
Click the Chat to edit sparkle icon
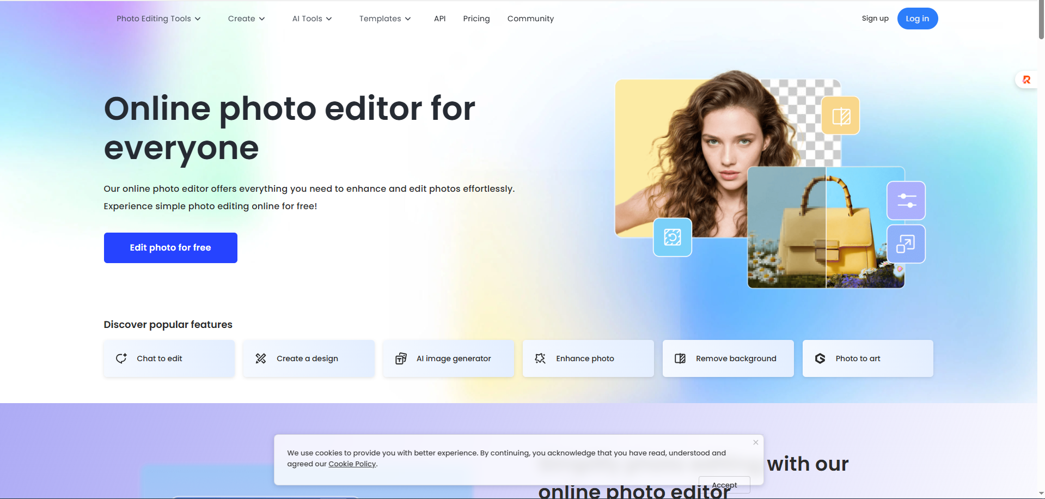click(x=121, y=358)
